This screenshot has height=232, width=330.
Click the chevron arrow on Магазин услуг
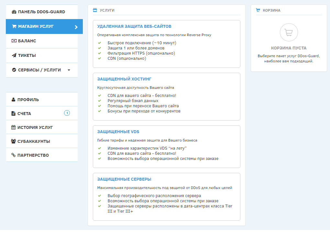point(76,27)
